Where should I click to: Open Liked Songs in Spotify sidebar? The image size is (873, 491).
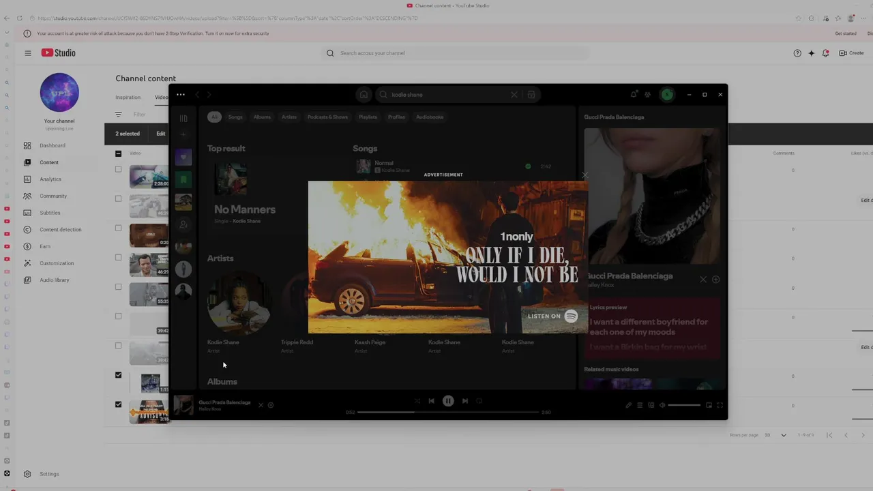(x=183, y=158)
